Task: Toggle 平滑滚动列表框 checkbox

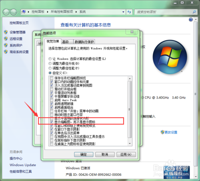Action: [52, 92]
